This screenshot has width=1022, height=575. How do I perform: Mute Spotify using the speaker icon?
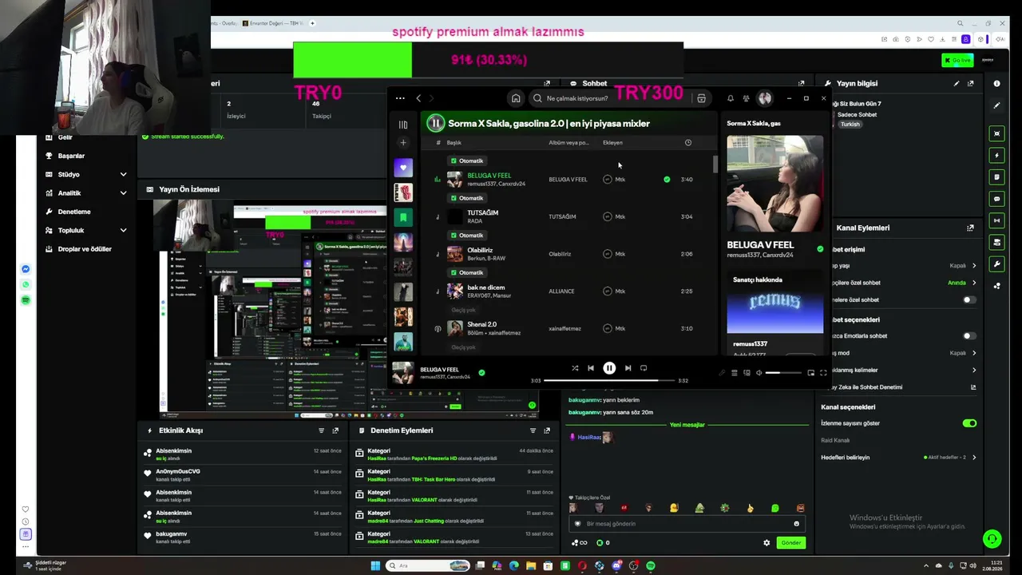pyautogui.click(x=759, y=373)
